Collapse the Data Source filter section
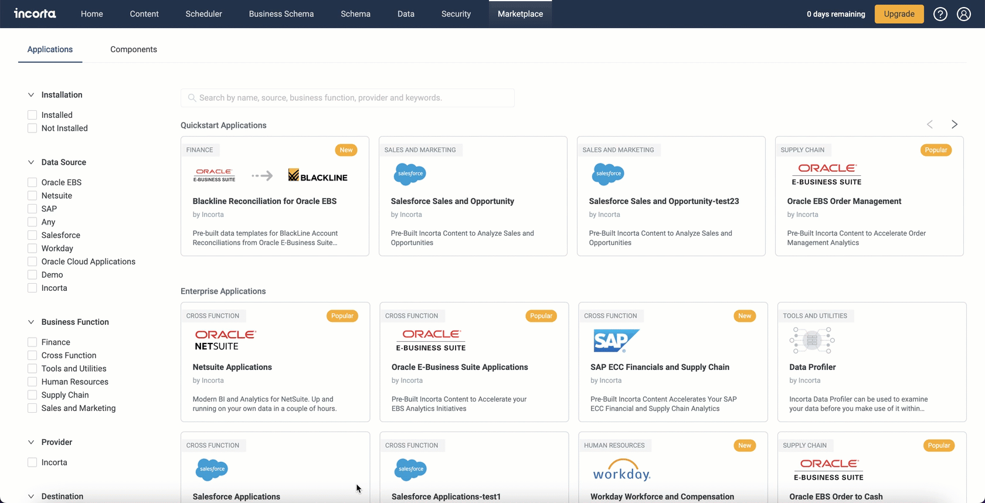985x503 pixels. (x=31, y=162)
